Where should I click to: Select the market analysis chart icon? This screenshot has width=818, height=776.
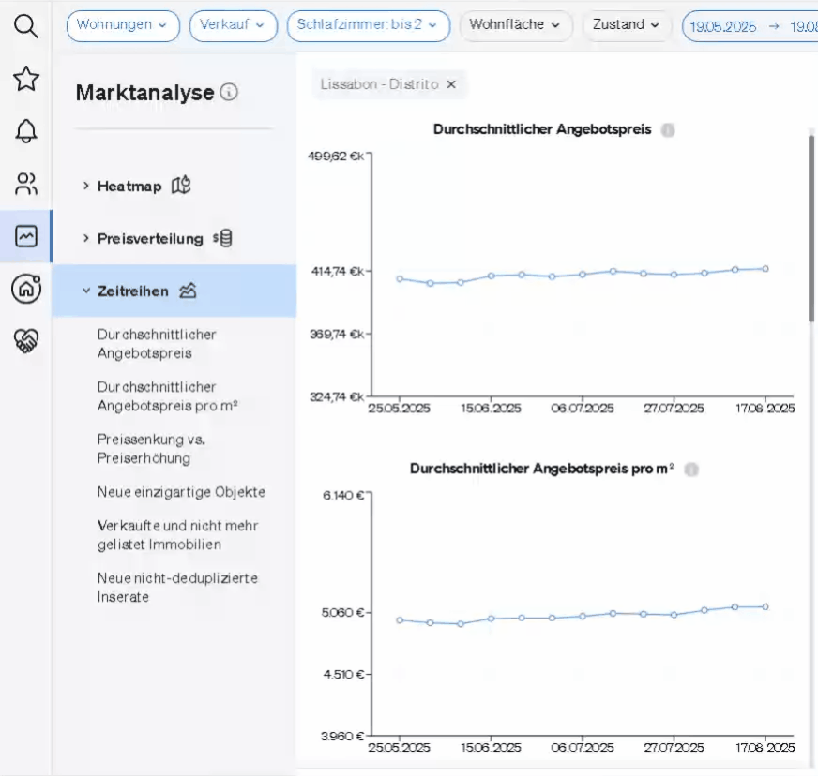pyautogui.click(x=26, y=236)
